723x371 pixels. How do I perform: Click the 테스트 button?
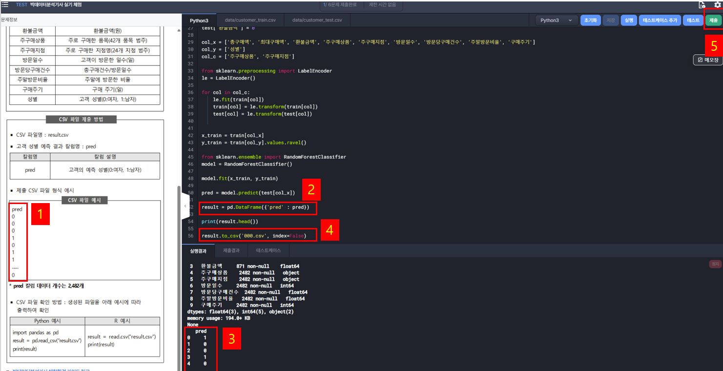tap(693, 21)
